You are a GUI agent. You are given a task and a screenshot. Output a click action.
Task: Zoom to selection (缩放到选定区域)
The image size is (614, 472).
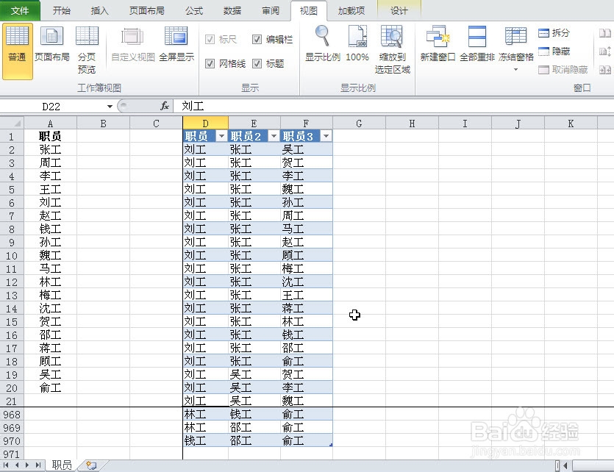coord(393,50)
